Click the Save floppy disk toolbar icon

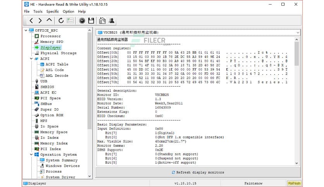pyautogui.click(x=91, y=20)
